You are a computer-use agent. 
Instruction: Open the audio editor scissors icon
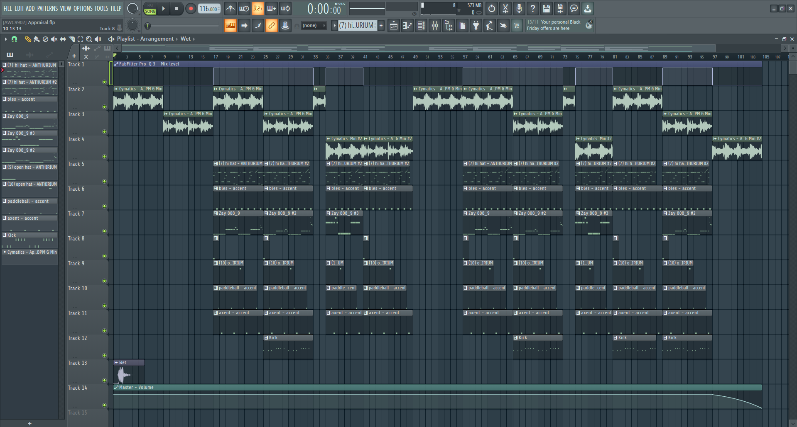pyautogui.click(x=505, y=8)
